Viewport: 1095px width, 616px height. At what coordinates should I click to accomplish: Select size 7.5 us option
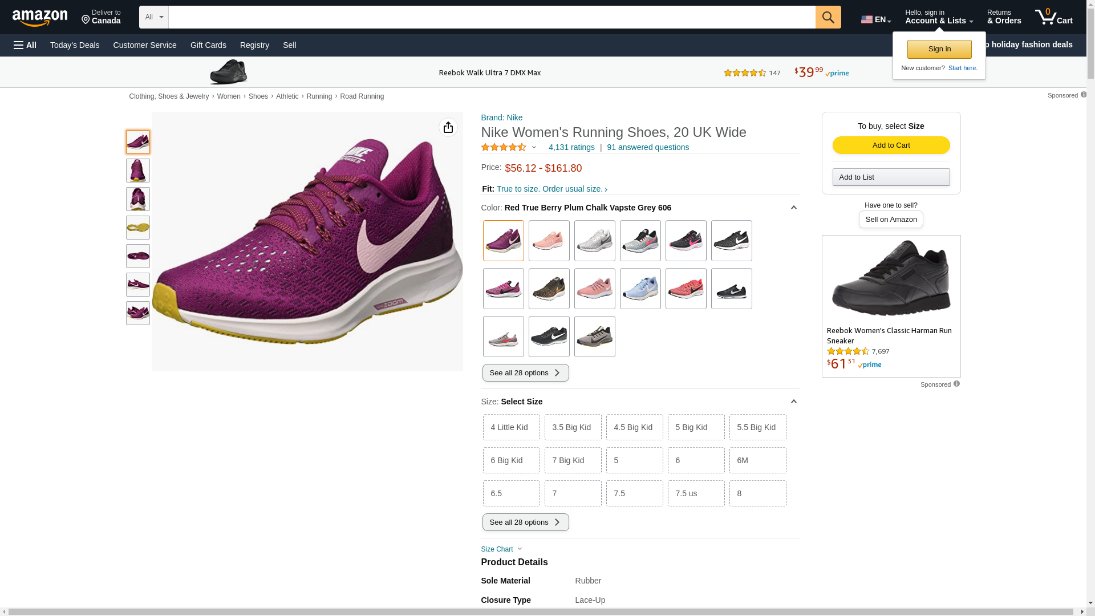(696, 493)
